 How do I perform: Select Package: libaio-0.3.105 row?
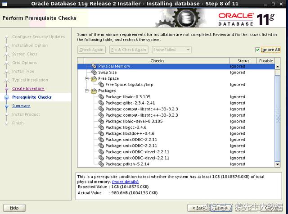pos(176,97)
